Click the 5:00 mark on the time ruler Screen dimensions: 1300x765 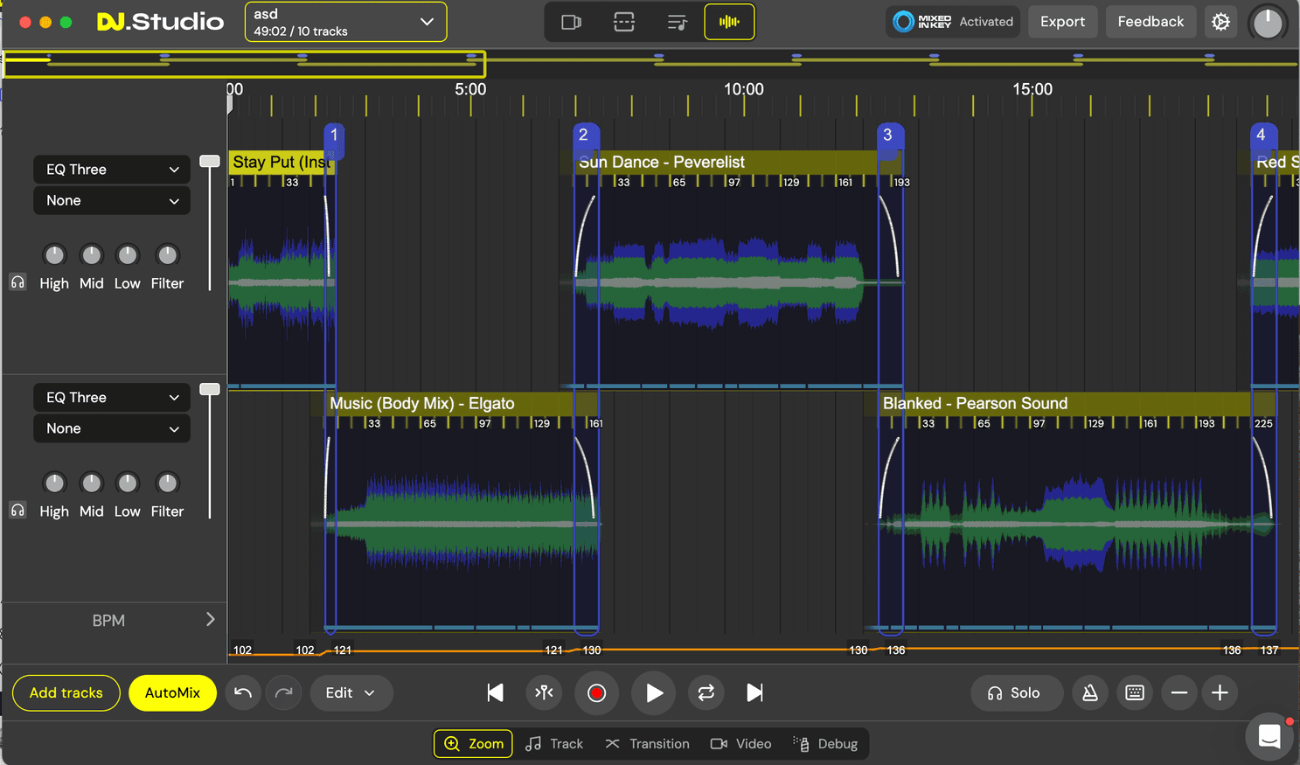470,89
